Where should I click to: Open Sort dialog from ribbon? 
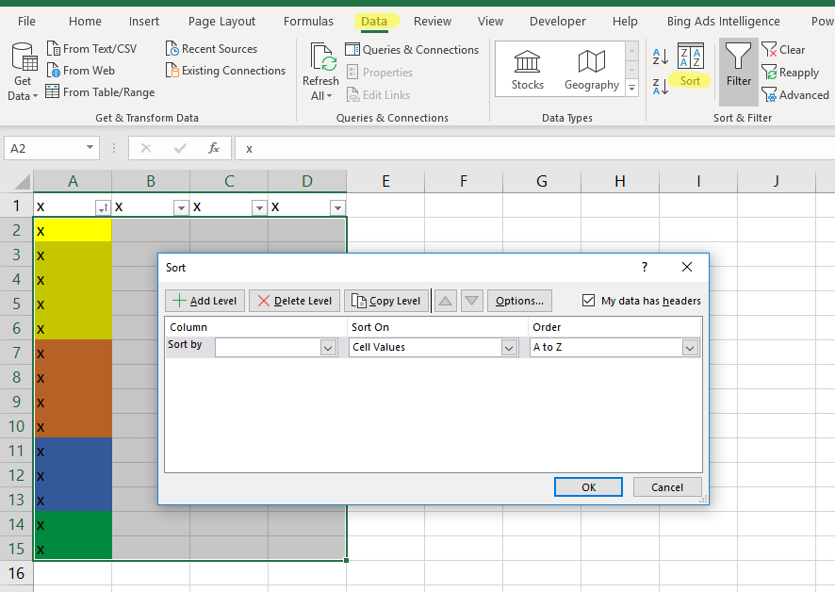(x=690, y=65)
